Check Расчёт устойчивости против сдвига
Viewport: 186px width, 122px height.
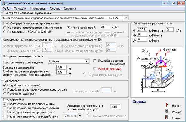4,112
